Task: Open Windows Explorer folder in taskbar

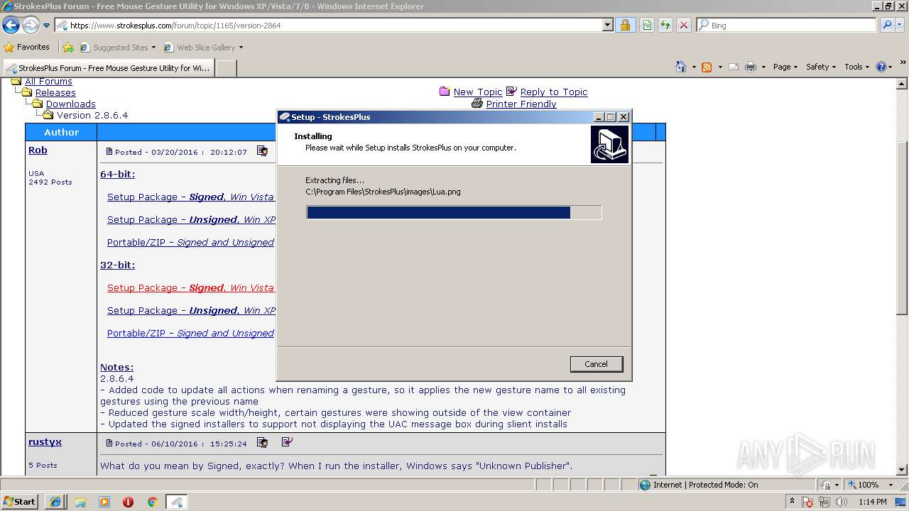Action: coord(80,502)
